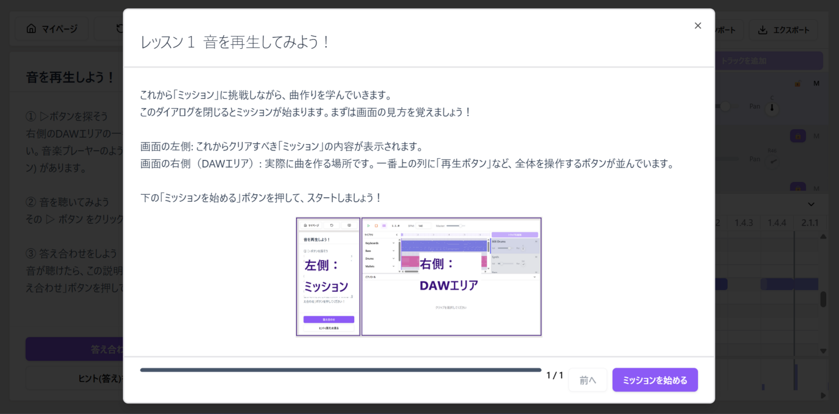Click the home icon beside マイページ
This screenshot has width=839, height=414.
click(x=31, y=29)
